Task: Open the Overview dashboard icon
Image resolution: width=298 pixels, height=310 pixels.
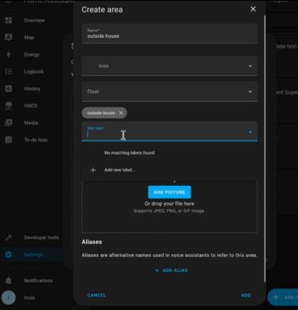Action: [8, 20]
